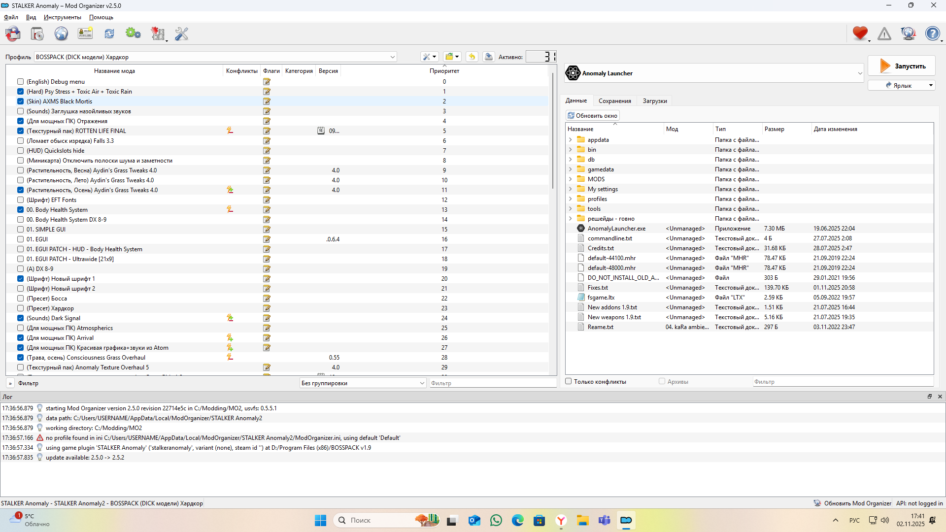Click the install mod from archive icon

point(37,34)
